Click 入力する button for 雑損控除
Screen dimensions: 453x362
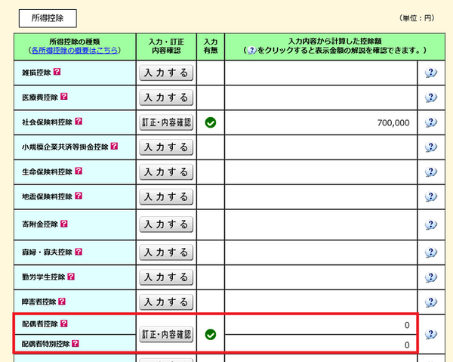point(166,73)
